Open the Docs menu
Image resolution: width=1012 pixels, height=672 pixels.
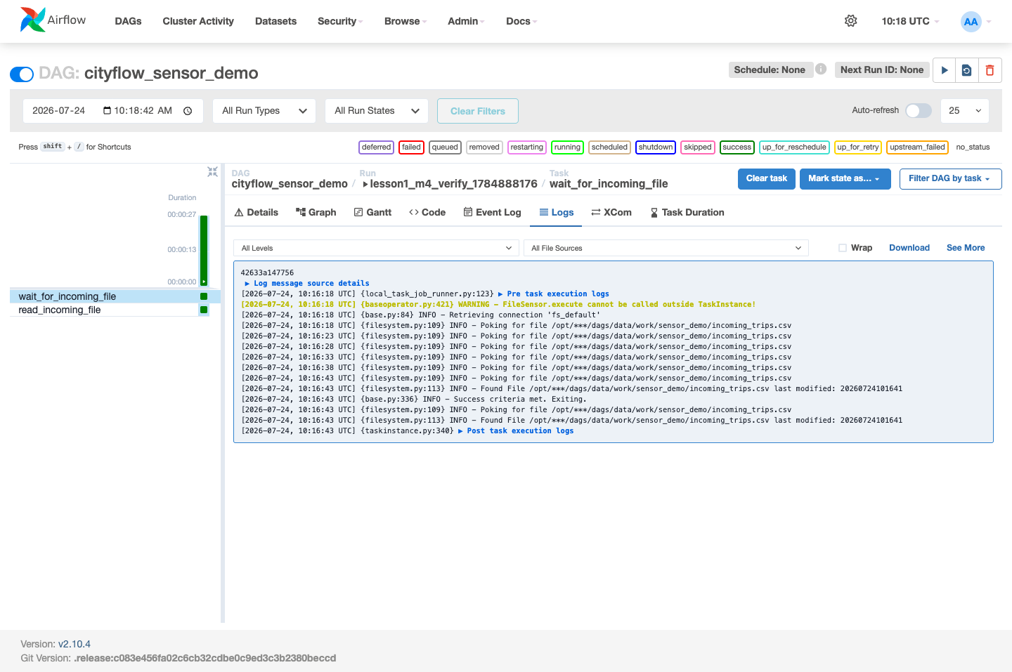(x=521, y=21)
